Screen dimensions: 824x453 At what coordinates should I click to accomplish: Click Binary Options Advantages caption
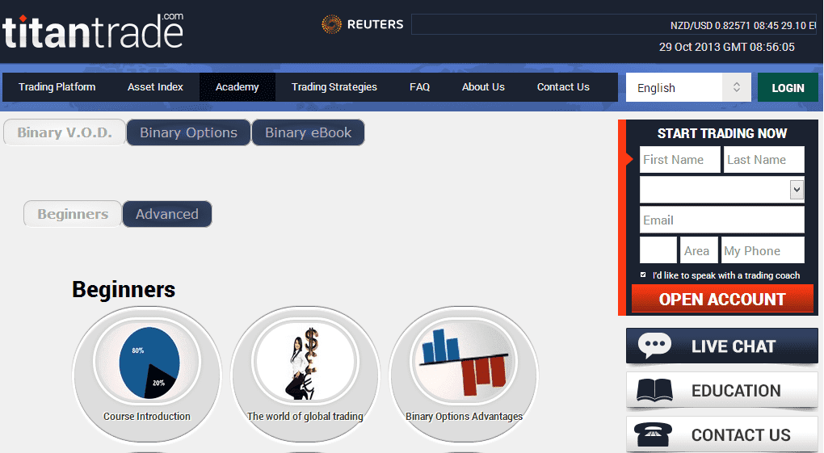[464, 416]
